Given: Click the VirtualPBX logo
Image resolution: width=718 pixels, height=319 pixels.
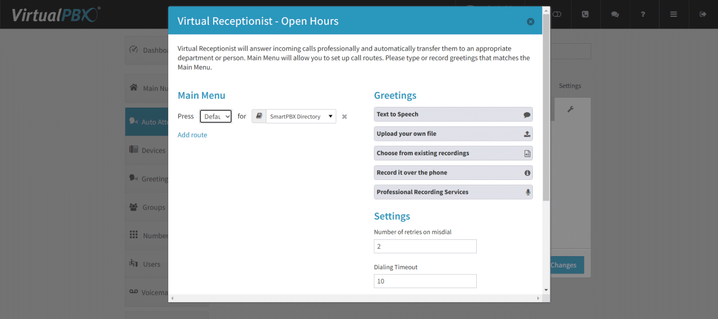Looking at the screenshot, I should click(x=56, y=14).
